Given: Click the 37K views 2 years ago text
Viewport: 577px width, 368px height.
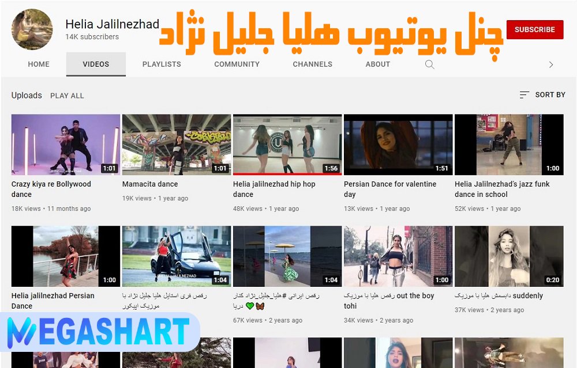Looking at the screenshot, I should (x=489, y=310).
